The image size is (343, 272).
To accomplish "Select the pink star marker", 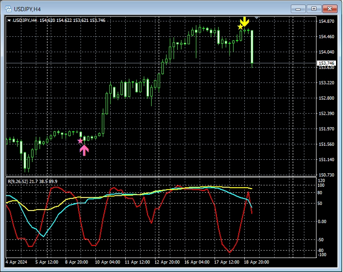I will [80, 141].
